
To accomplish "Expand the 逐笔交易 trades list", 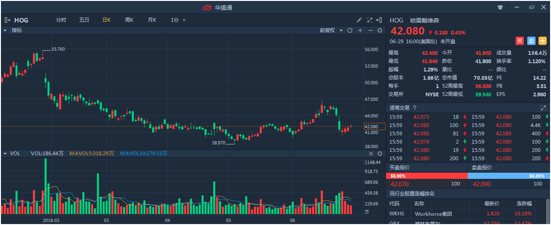I will (543, 108).
